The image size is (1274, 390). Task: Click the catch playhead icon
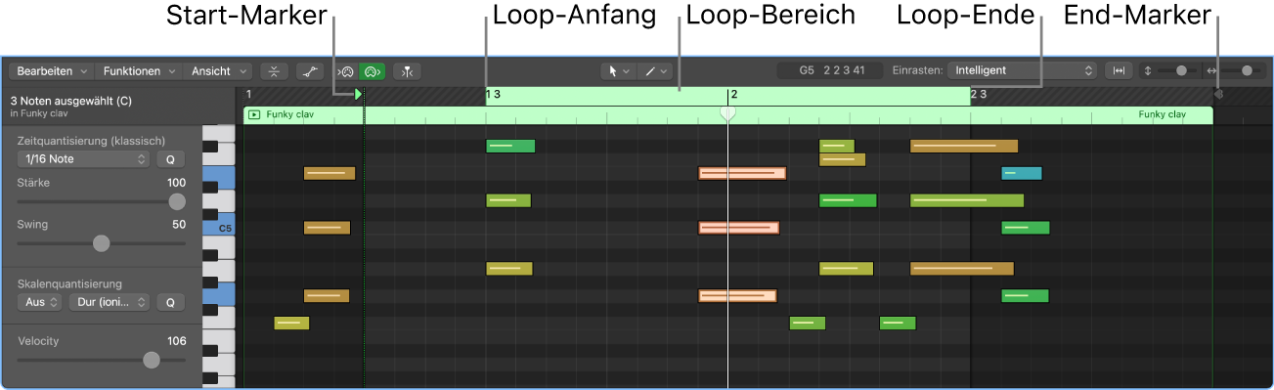tap(407, 71)
